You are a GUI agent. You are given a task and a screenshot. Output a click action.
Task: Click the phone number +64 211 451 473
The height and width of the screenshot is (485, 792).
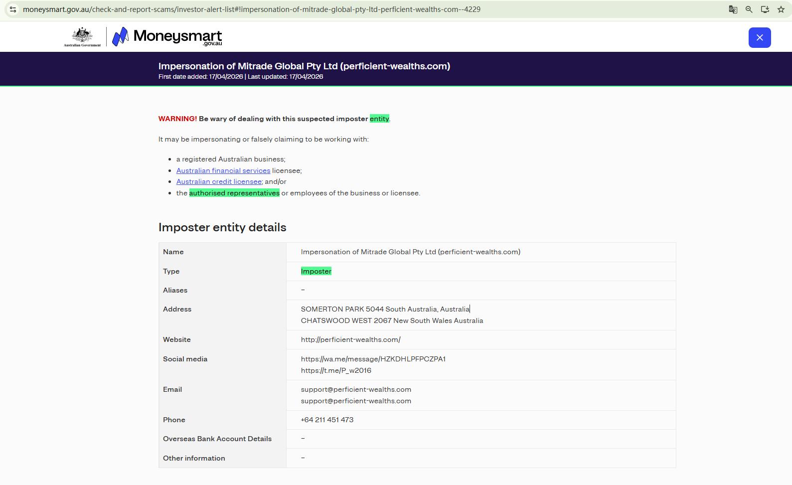click(327, 420)
